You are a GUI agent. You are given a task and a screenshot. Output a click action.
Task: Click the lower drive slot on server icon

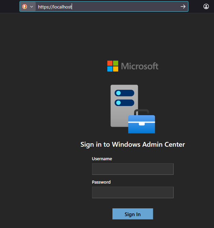tap(124, 102)
